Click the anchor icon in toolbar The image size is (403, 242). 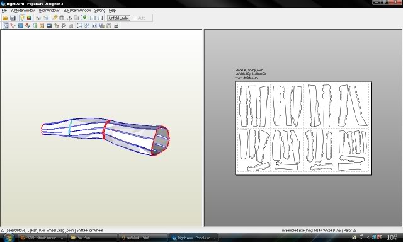click(69, 18)
